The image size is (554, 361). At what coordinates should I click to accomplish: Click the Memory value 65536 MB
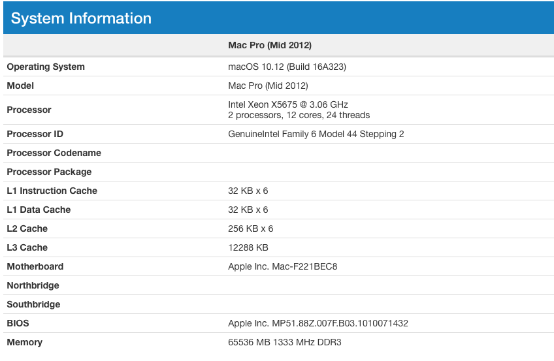(x=284, y=342)
